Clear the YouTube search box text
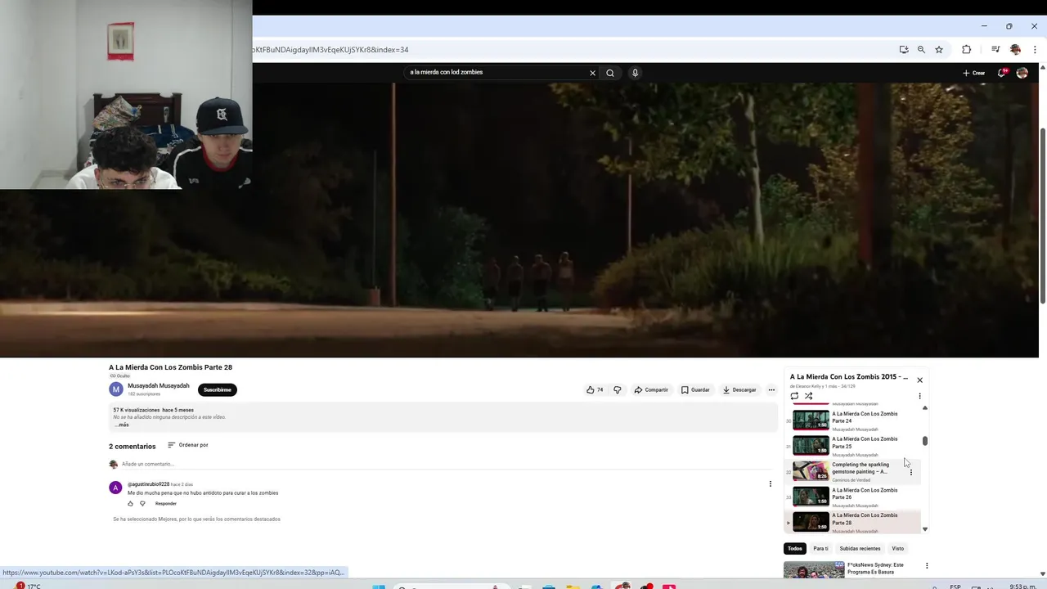 tap(593, 73)
